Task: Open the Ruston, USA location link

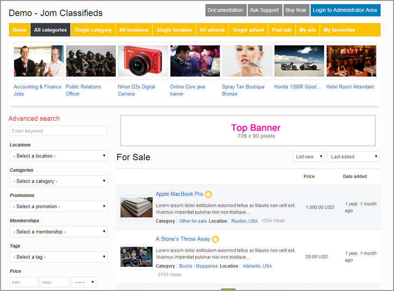Action: [244, 221]
